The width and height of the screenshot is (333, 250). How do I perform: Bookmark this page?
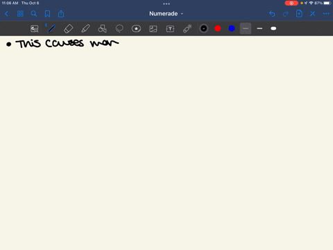[47, 14]
